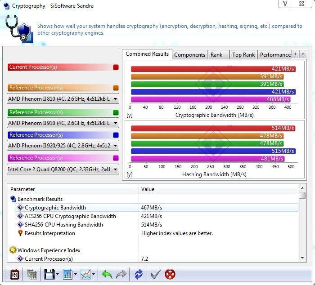Click the magenta reference processor color swatch

[116, 158]
